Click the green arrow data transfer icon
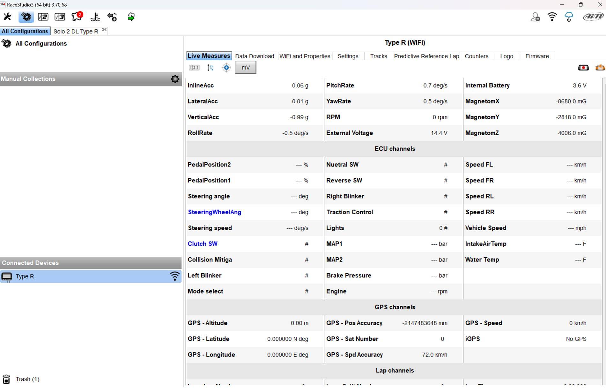The image size is (606, 388). [x=131, y=17]
